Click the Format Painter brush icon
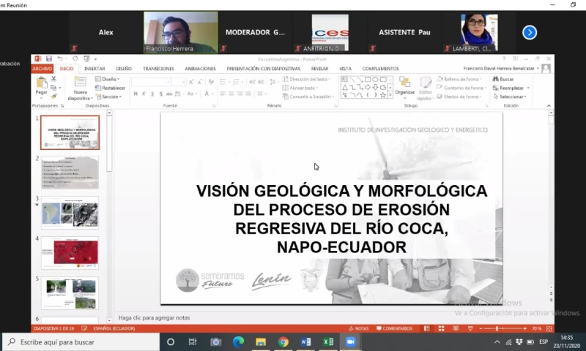Viewport: 586px width, 351px height. click(53, 97)
